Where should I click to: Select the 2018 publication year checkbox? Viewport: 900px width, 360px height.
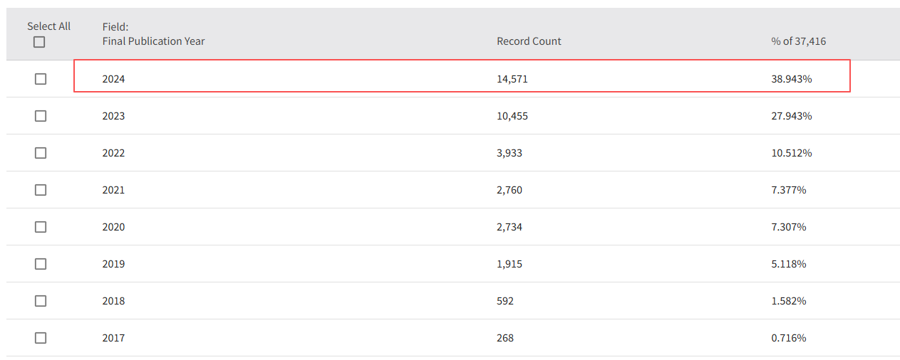41,301
